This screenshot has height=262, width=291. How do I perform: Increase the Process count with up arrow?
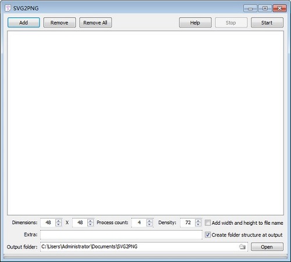150,221
